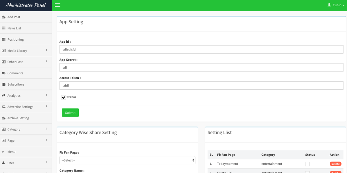Click the Comments speech bubble icon
The width and height of the screenshot is (347, 173).
tap(4, 73)
